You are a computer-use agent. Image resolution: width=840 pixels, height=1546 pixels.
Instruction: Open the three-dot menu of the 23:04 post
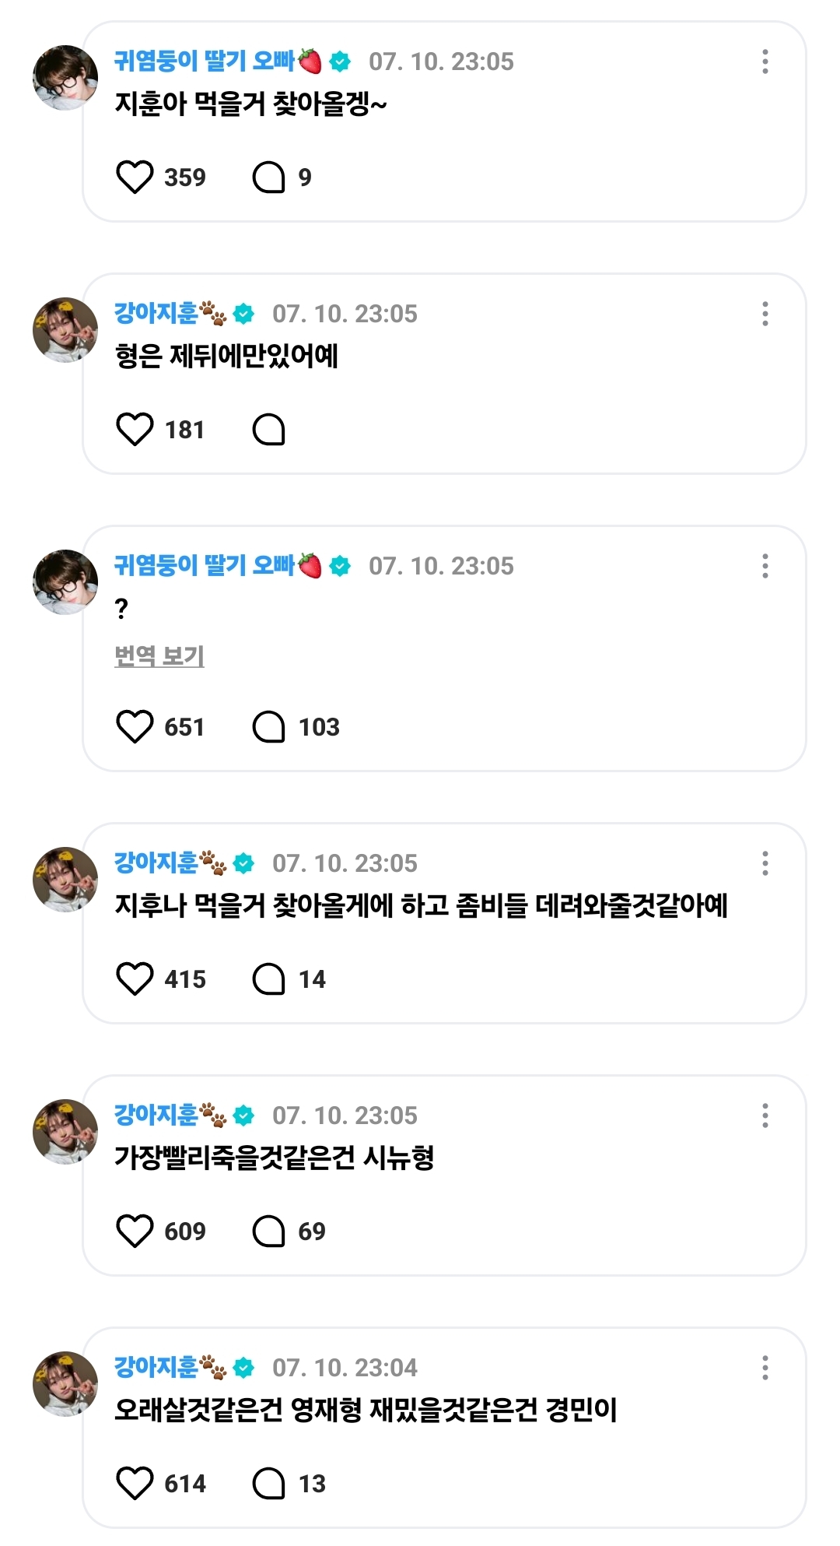[765, 1368]
